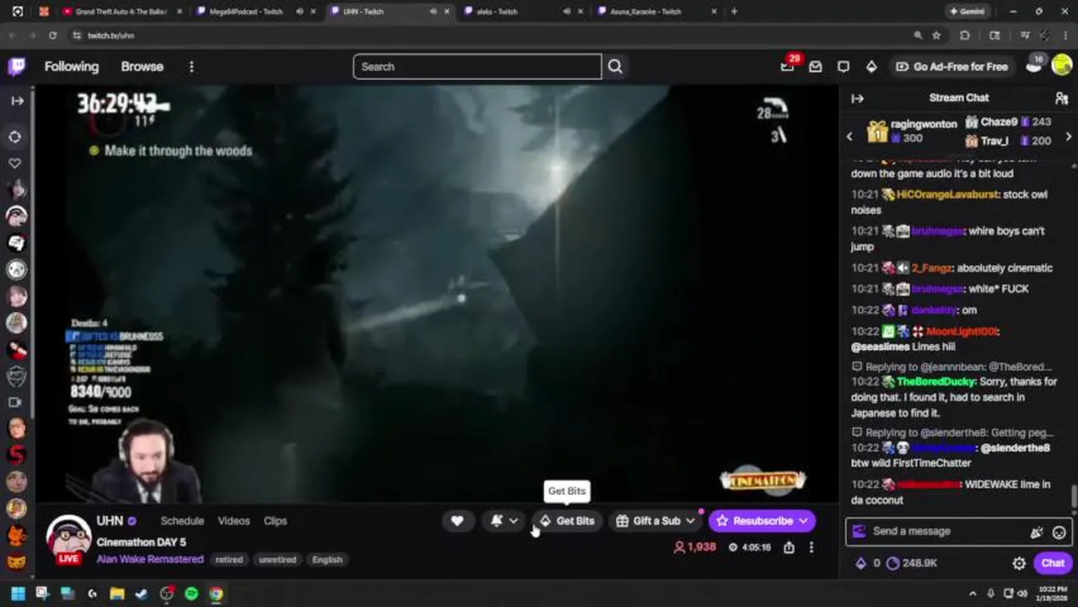Open chat settings gear
Image resolution: width=1078 pixels, height=607 pixels.
1019,563
